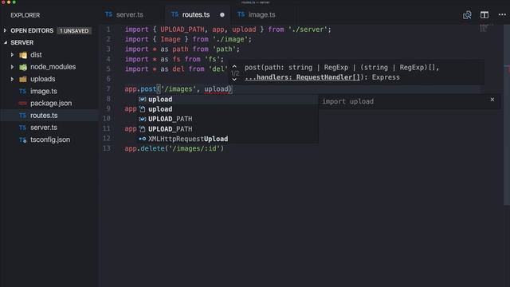510x287 pixels.
Task: Expand the node_modules folder arrow
Action: point(13,67)
